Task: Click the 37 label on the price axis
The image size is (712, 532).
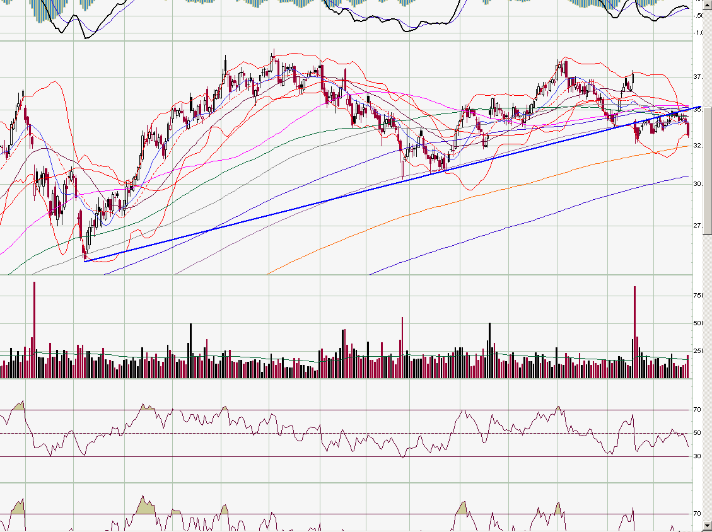Action: [697, 77]
